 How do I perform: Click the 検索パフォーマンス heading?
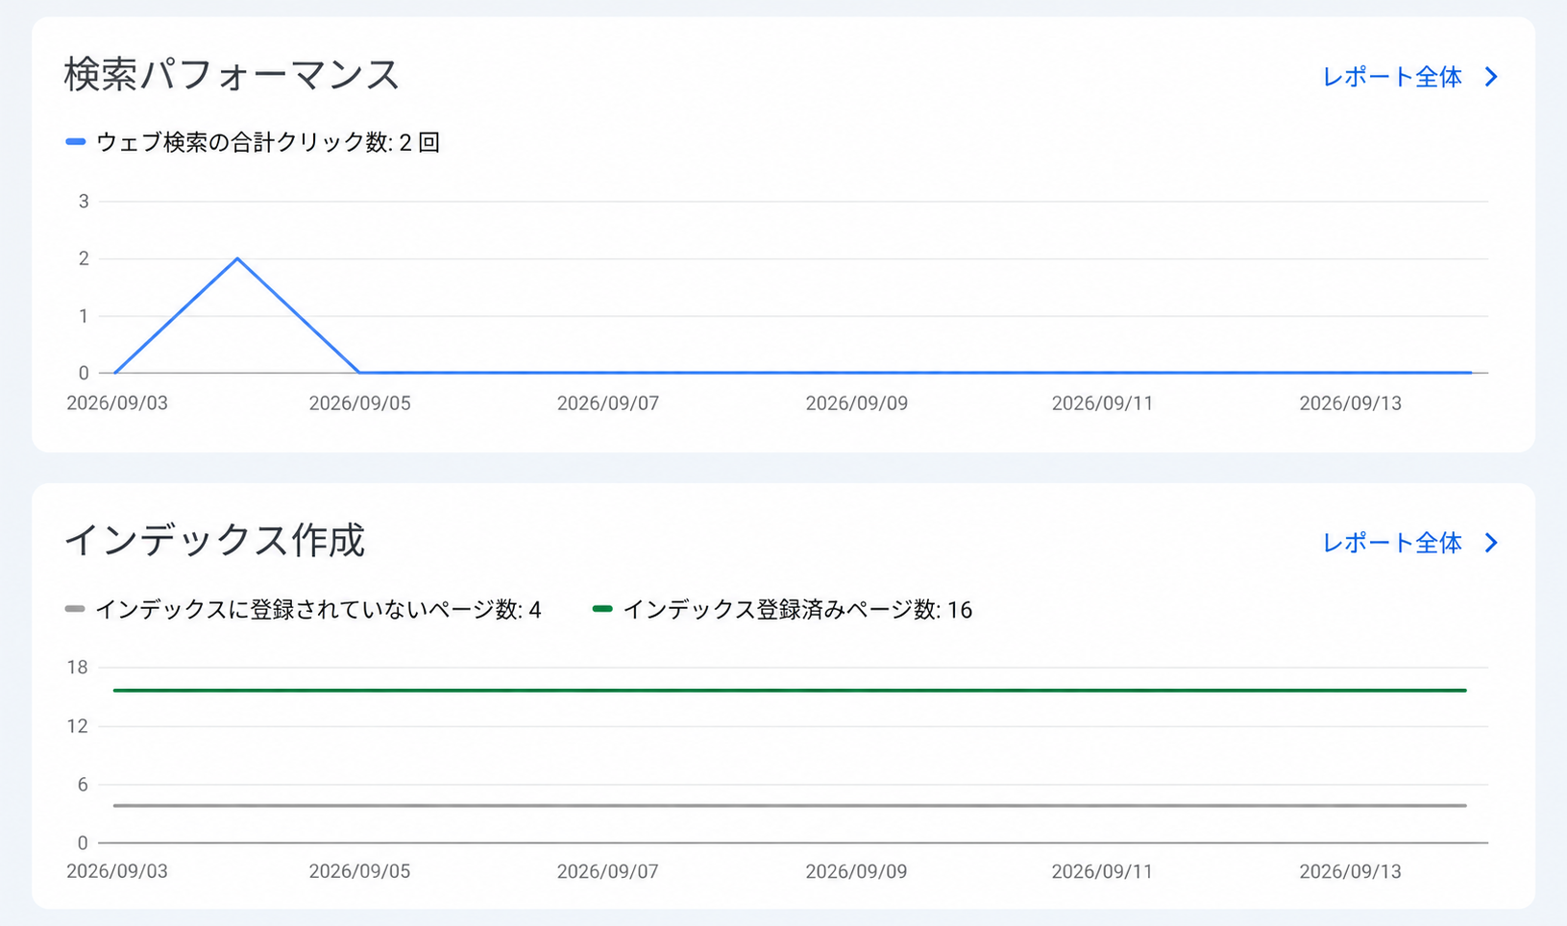tap(232, 75)
